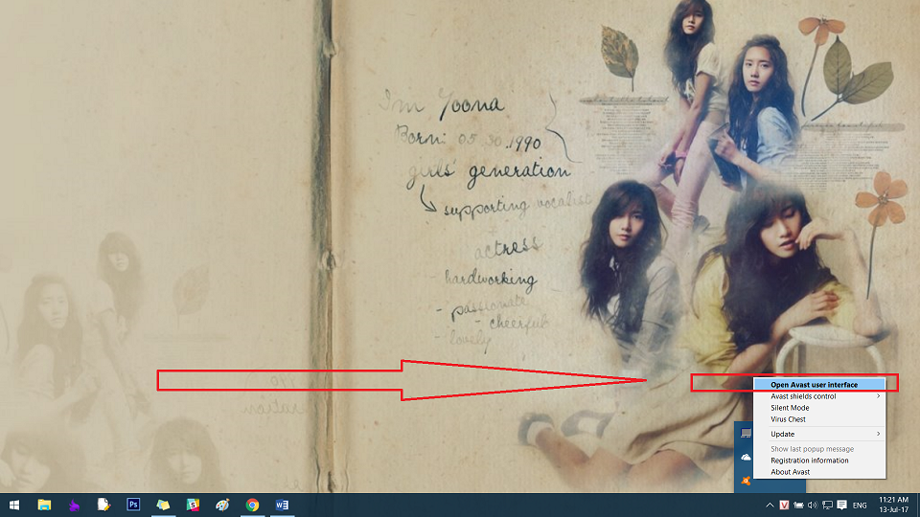The width and height of the screenshot is (920, 517).
Task: Click the volume speaker tray icon
Action: tap(812, 505)
